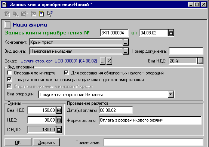
Task: Expand the Вид операции dropdown list
Action: coord(171,94)
